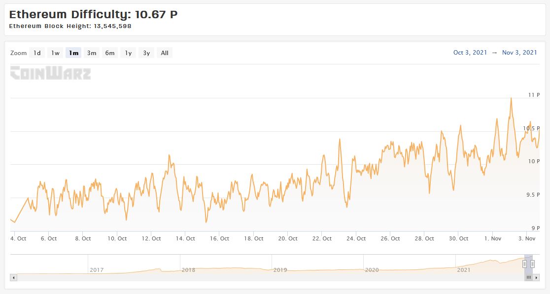
Task: Click the '9.5 P' y-axis label
Action: pos(533,195)
